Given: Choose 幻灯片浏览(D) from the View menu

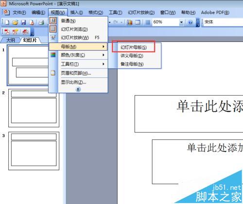Looking at the screenshot, I should [x=78, y=29].
